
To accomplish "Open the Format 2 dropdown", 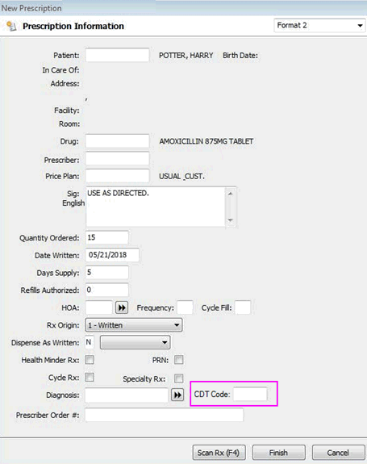I will point(319,26).
